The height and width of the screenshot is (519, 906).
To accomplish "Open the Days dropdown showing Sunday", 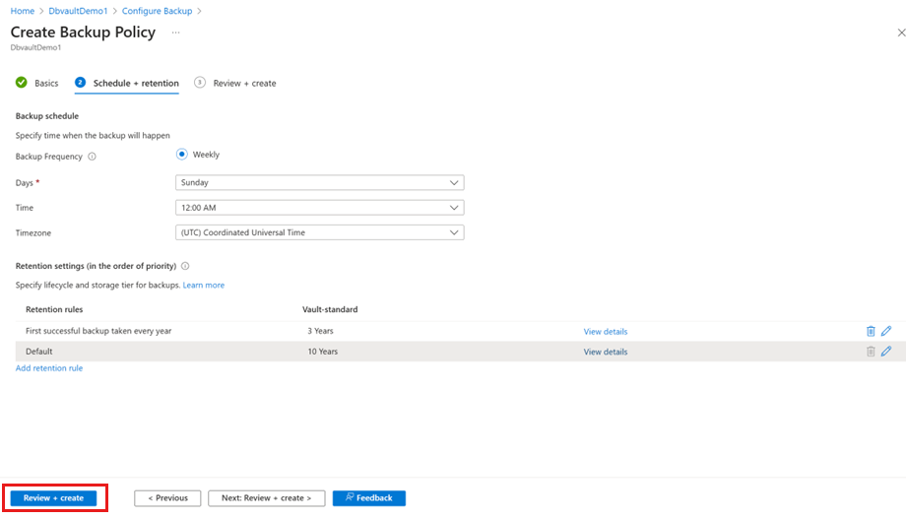I will click(319, 183).
